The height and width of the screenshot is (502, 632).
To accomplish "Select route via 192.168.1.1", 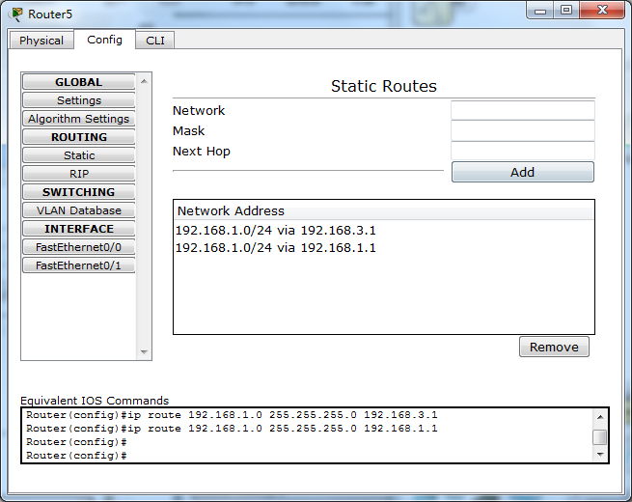I will click(x=384, y=247).
